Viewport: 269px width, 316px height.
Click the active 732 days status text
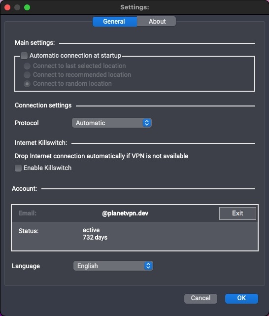[x=95, y=234]
